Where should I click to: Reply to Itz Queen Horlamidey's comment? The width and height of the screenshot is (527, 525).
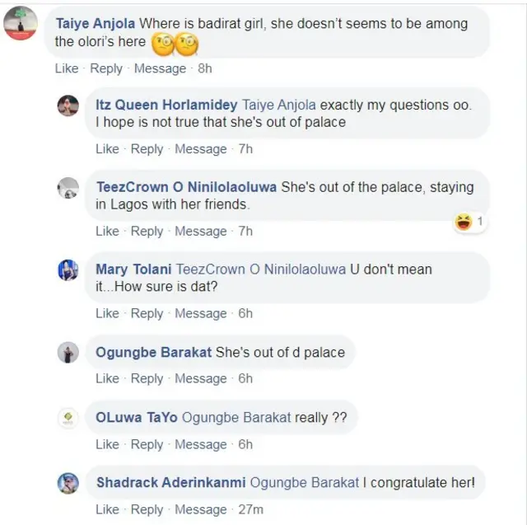[x=147, y=149]
